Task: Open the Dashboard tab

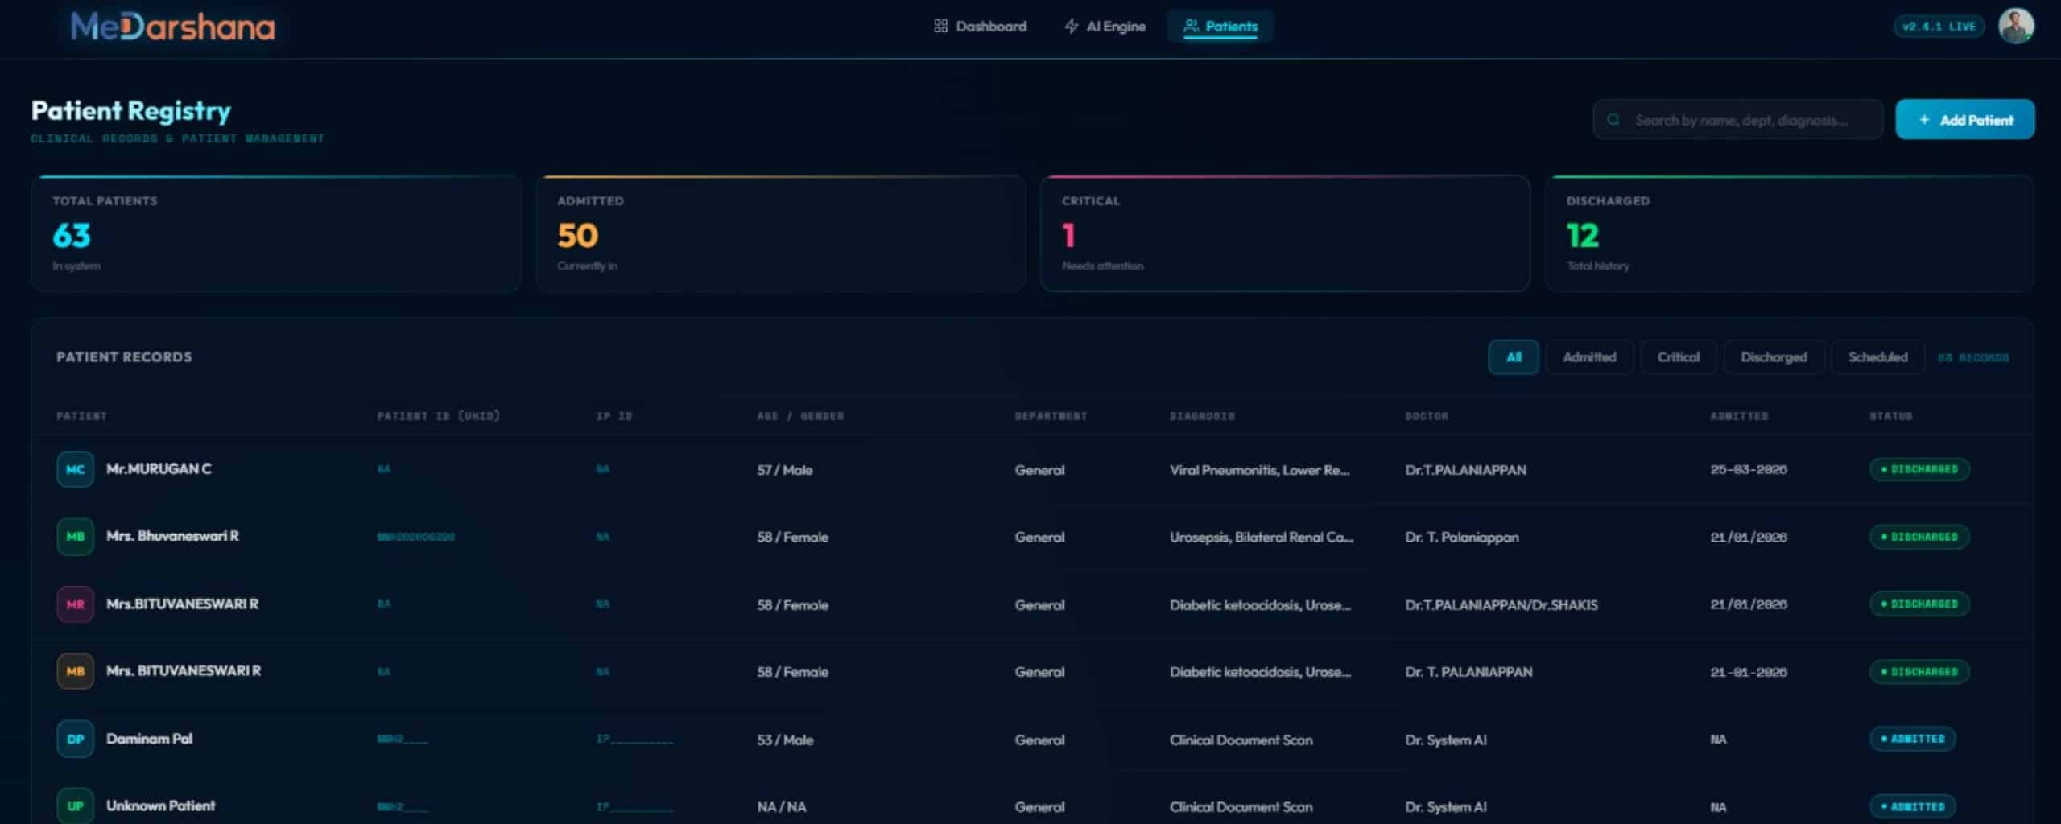Action: (980, 27)
